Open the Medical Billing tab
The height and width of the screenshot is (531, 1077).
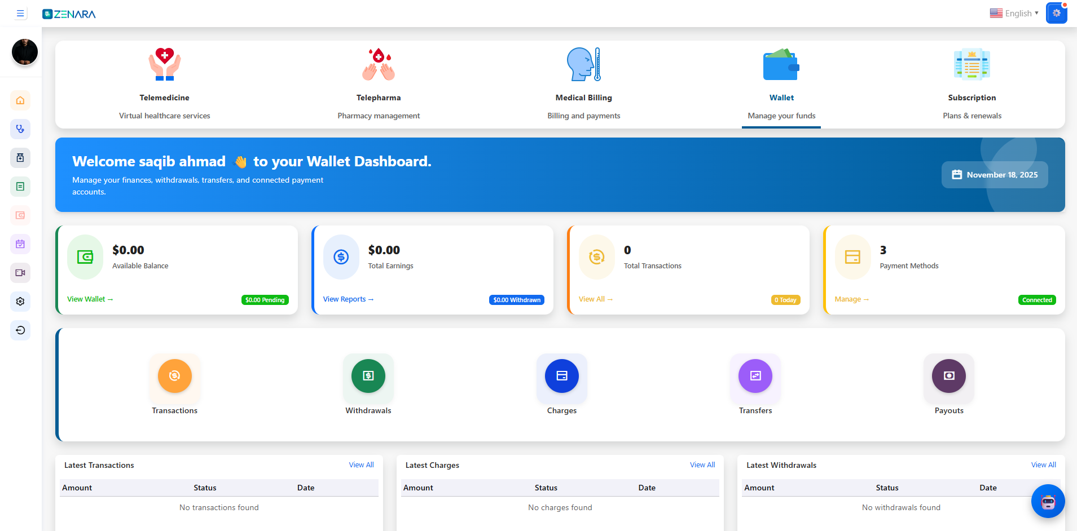pyautogui.click(x=583, y=85)
